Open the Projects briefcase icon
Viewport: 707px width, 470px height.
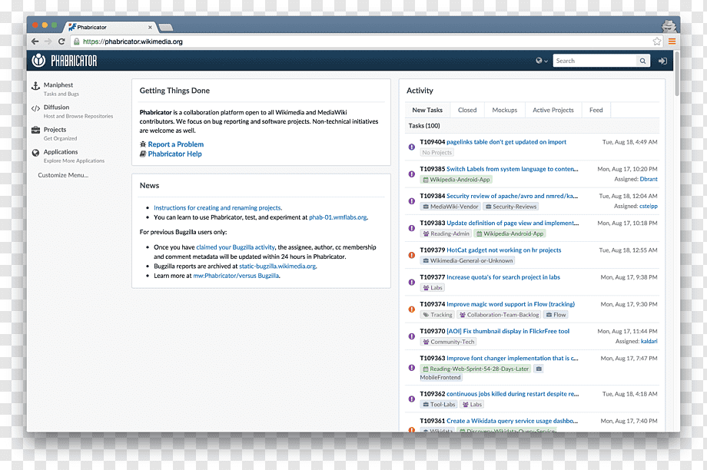click(x=35, y=131)
